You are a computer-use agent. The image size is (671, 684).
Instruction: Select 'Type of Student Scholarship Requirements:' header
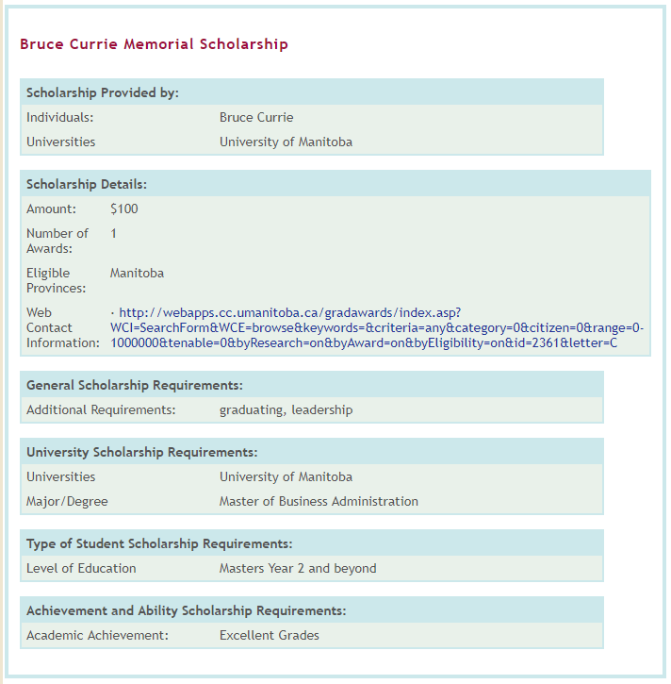click(159, 543)
